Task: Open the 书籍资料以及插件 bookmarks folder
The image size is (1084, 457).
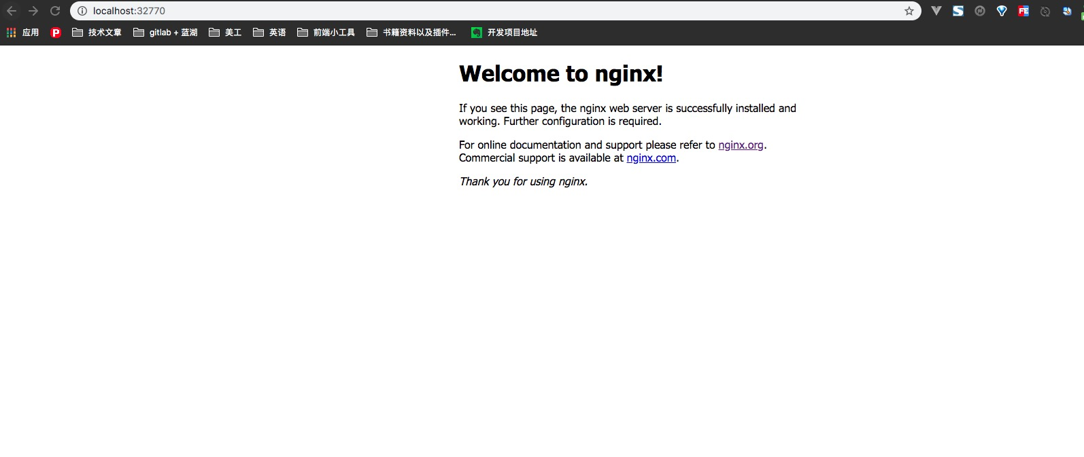Action: coord(411,33)
